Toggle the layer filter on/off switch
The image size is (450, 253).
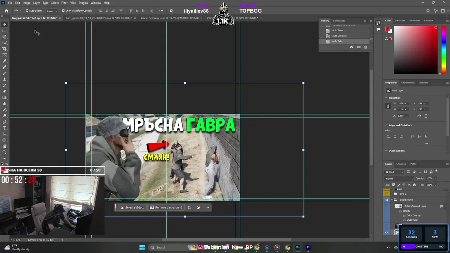(436, 171)
